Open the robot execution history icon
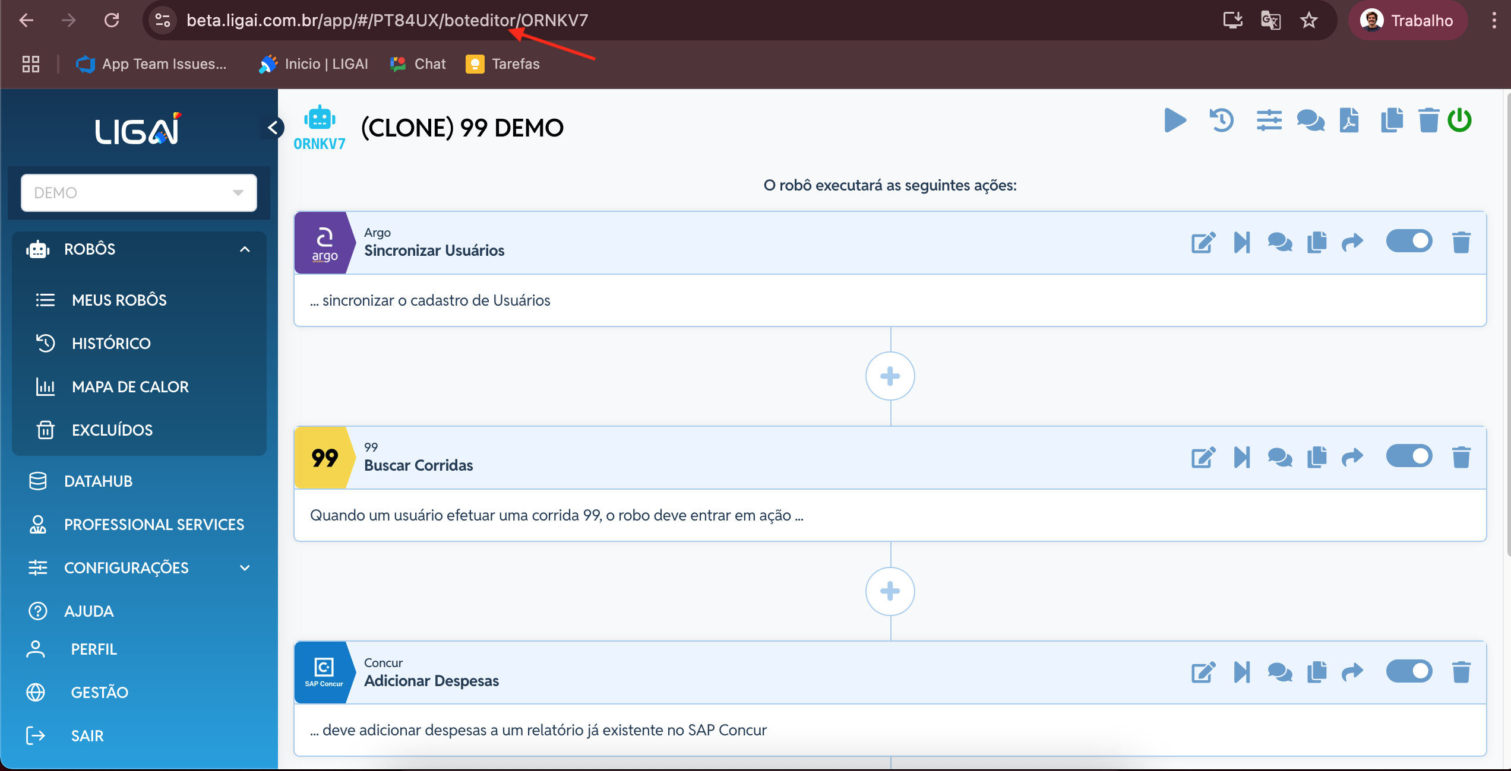Viewport: 1511px width, 771px height. [x=1221, y=120]
